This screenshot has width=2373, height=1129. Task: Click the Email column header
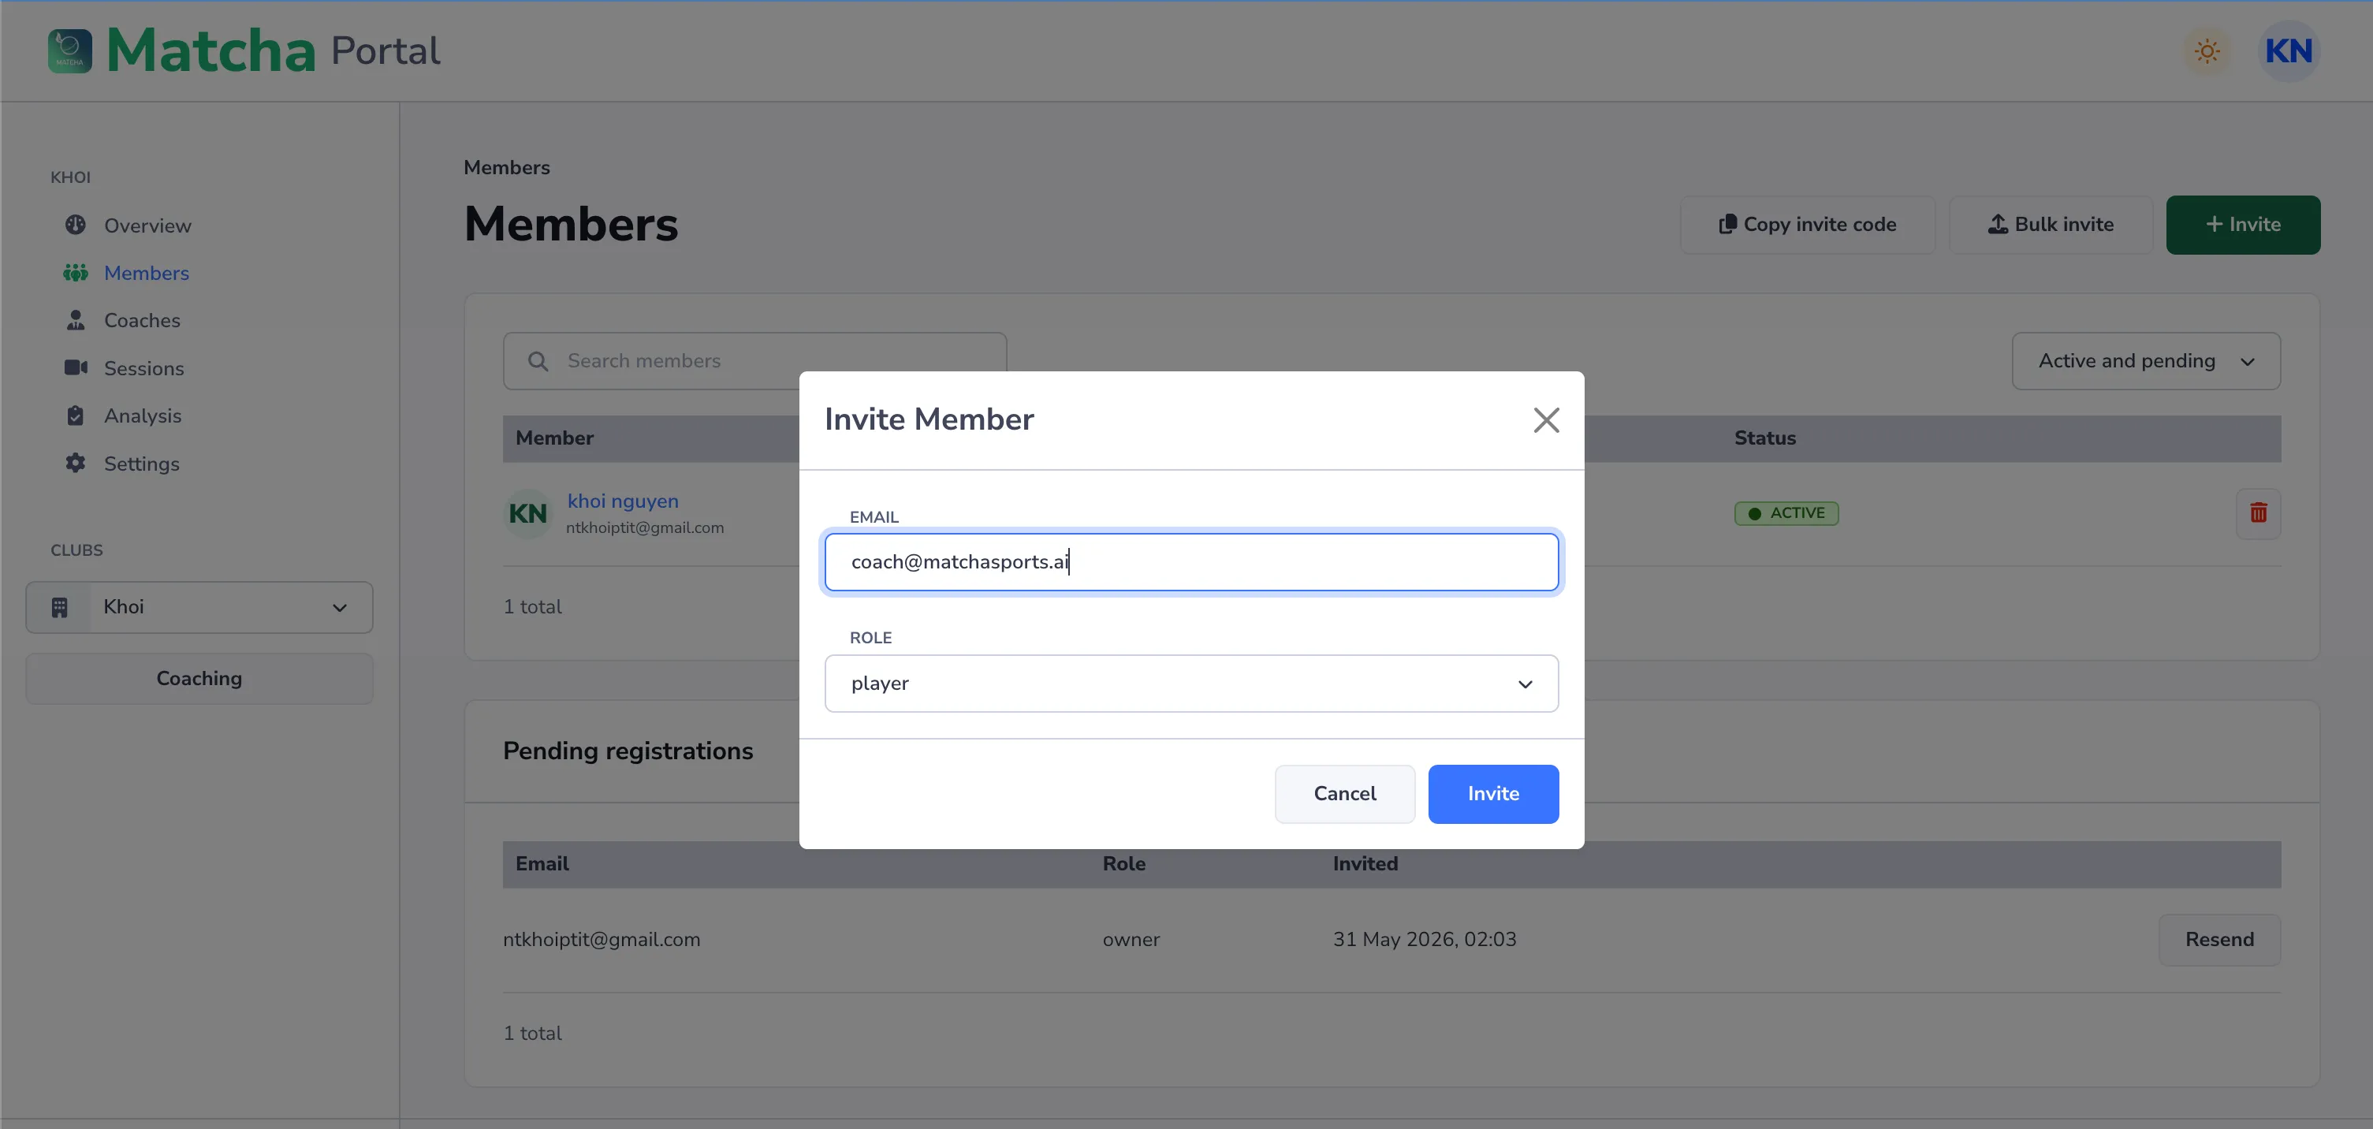point(542,865)
